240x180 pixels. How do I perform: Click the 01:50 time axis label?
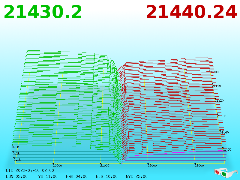click(227, 149)
